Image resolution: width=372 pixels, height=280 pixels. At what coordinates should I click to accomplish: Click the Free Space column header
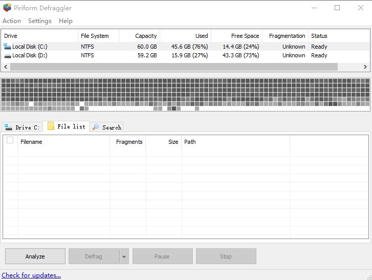click(x=237, y=36)
